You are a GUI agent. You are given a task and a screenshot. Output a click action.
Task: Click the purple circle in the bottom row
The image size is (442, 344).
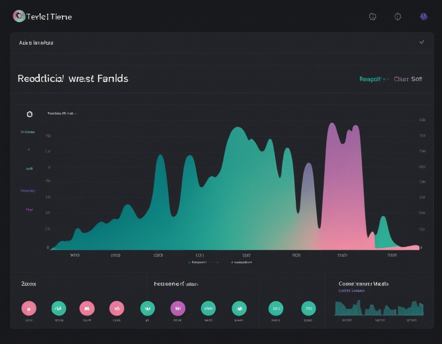tap(178, 308)
